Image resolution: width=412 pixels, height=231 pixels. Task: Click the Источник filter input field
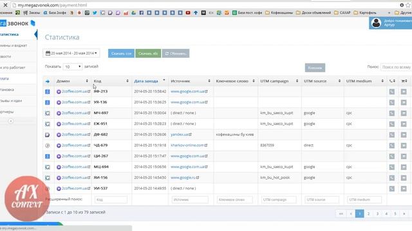(190, 200)
